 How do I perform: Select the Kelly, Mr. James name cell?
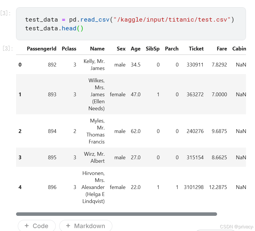click(x=94, y=65)
